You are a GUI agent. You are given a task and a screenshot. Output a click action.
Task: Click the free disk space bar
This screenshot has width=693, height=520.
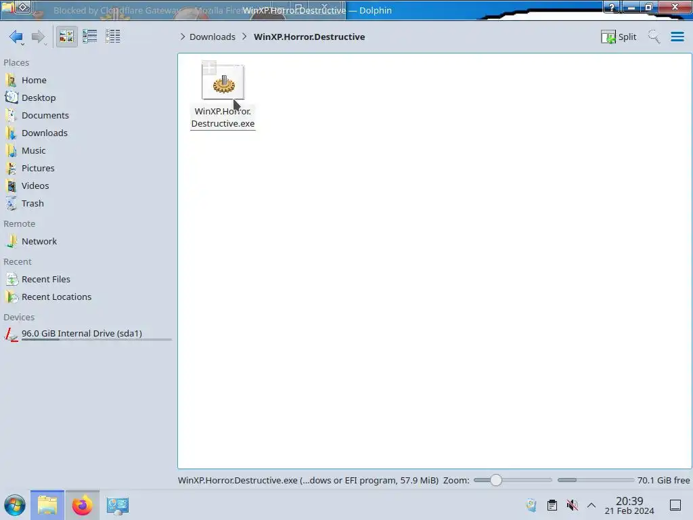[x=596, y=480]
